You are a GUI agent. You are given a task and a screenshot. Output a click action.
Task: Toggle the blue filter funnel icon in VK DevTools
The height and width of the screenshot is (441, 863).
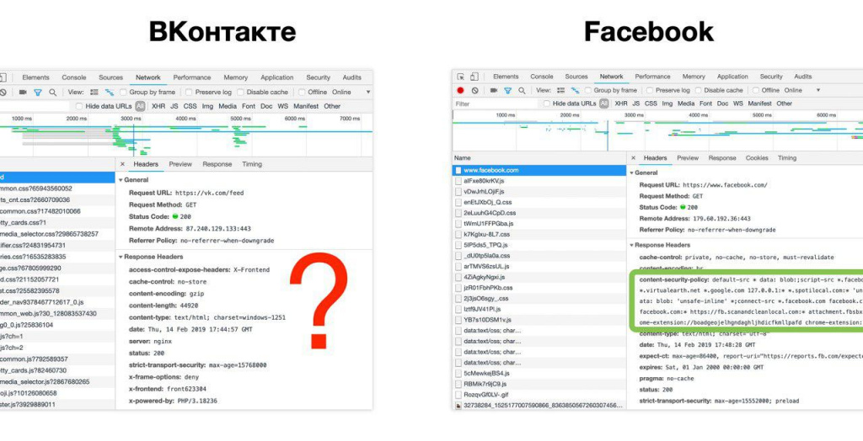(x=37, y=93)
